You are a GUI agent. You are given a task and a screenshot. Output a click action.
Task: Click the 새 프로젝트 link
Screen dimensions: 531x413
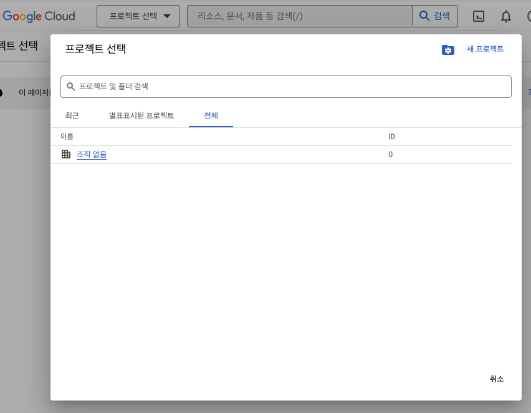485,49
